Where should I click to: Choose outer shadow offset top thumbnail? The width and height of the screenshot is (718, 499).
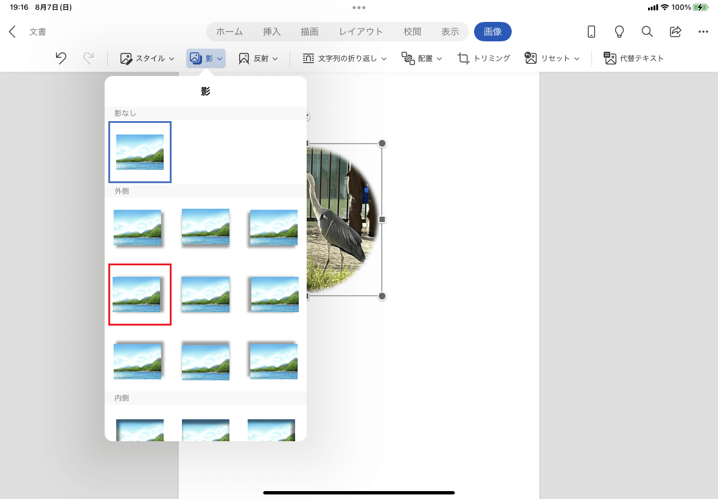click(x=206, y=361)
